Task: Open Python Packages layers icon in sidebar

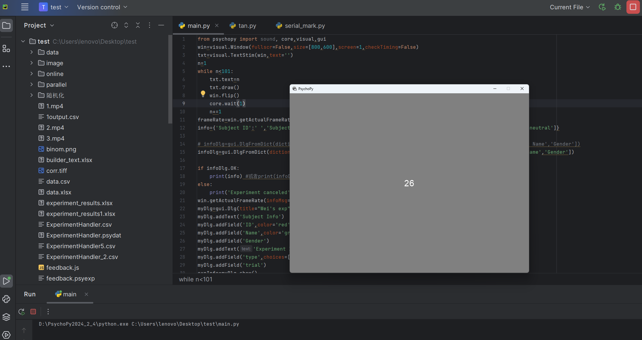Action: (6, 317)
